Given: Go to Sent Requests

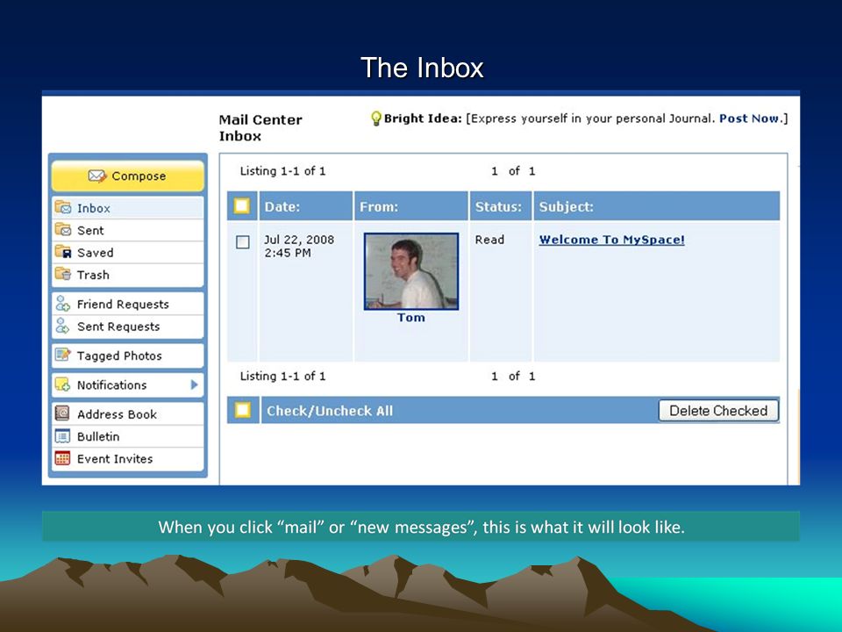Looking at the screenshot, I should (118, 327).
